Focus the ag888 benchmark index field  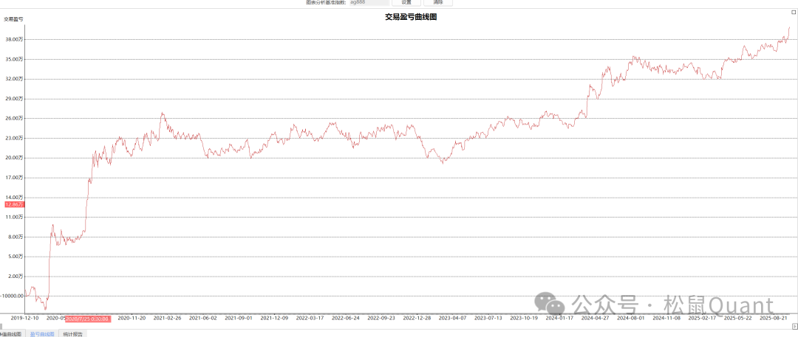367,3
